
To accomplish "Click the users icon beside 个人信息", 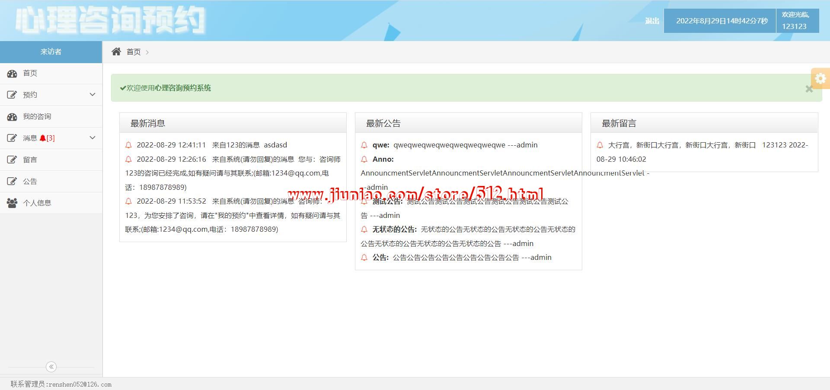I will point(12,203).
